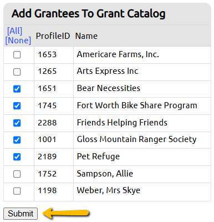214x222 pixels.
Task: Click the ProfileID column header
Action: [x=53, y=36]
